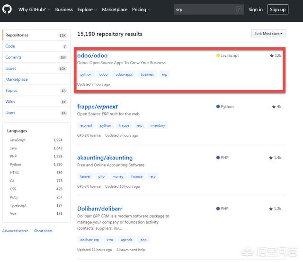The height and width of the screenshot is (262, 303).
Task: Click the erp tag under frappe/erpnext
Action: tap(140, 125)
